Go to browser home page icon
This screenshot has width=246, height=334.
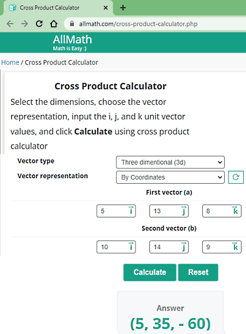coord(54,24)
